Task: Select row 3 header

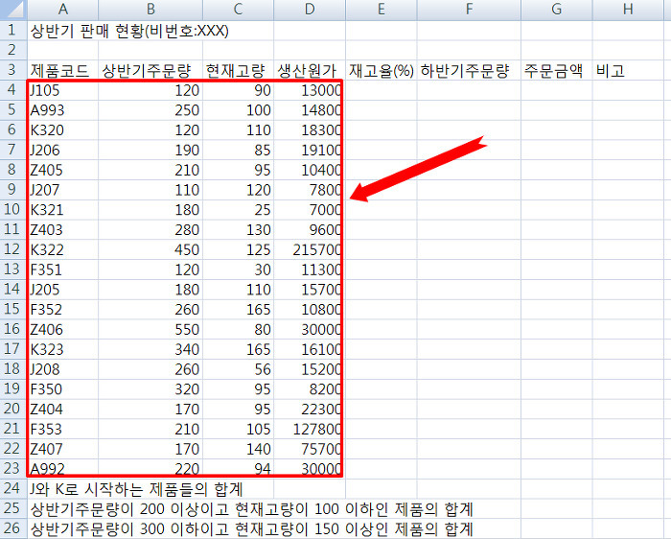Action: (12, 70)
